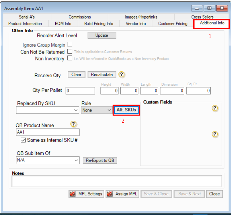Screen dimensions: 231x215
Task: Open the Vendor Info tab
Action: click(136, 23)
